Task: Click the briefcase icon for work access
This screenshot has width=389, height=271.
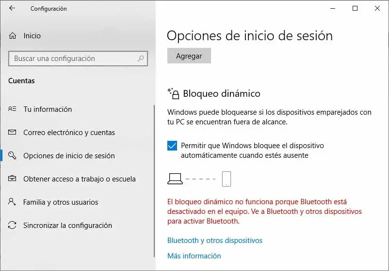Action: (x=13, y=179)
